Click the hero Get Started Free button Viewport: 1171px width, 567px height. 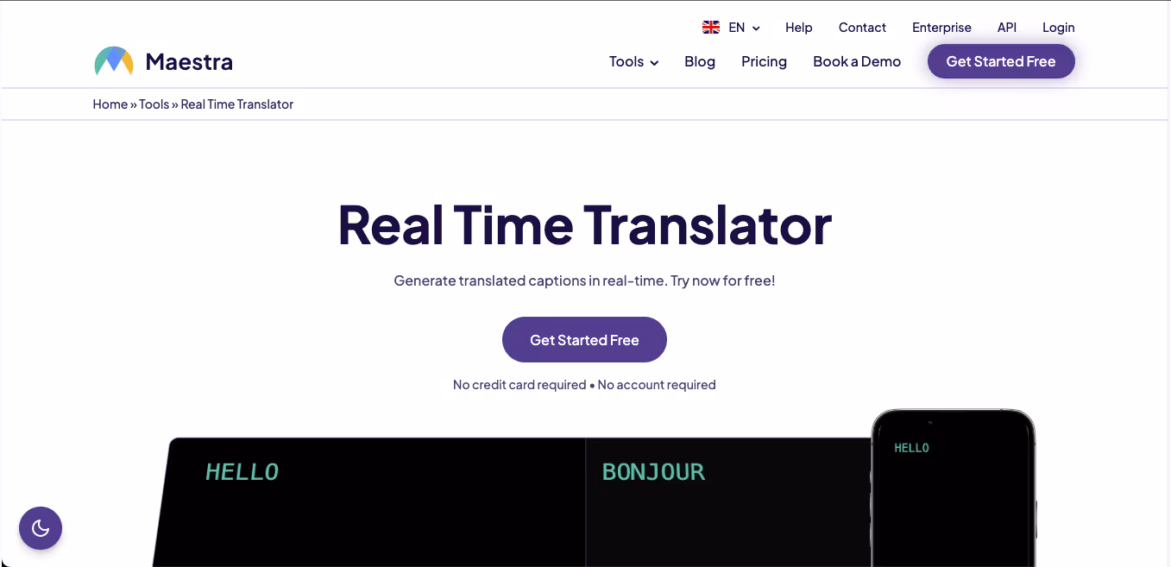click(x=584, y=339)
